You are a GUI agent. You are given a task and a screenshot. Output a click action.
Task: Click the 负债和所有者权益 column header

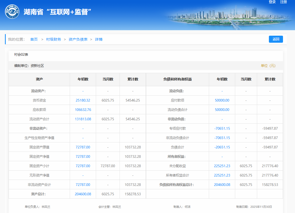click(x=177, y=79)
